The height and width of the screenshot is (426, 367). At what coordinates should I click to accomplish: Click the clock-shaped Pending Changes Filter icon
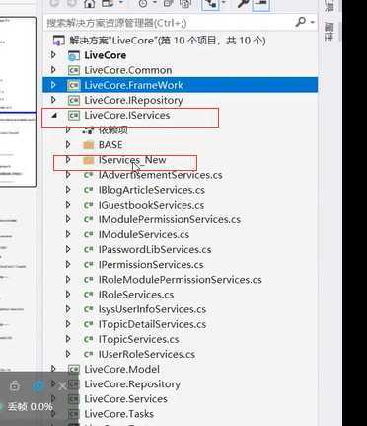143,4
